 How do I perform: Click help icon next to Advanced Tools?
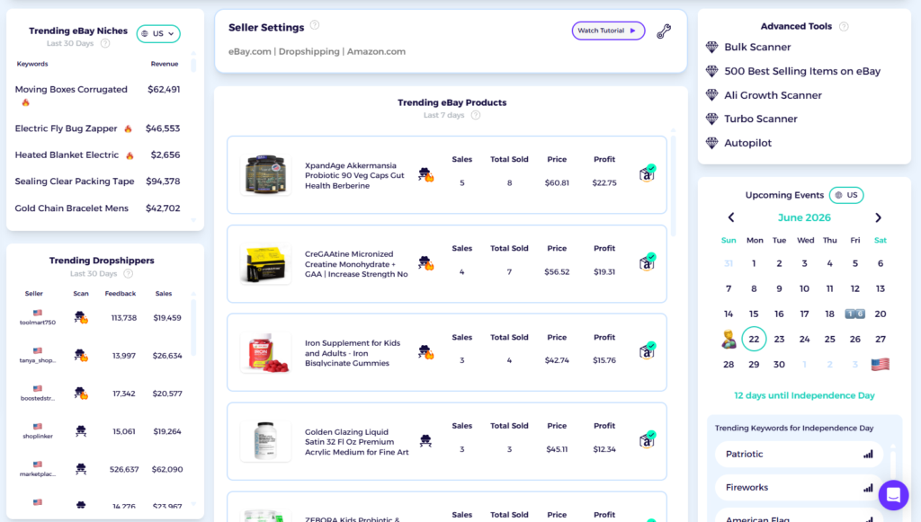point(844,26)
